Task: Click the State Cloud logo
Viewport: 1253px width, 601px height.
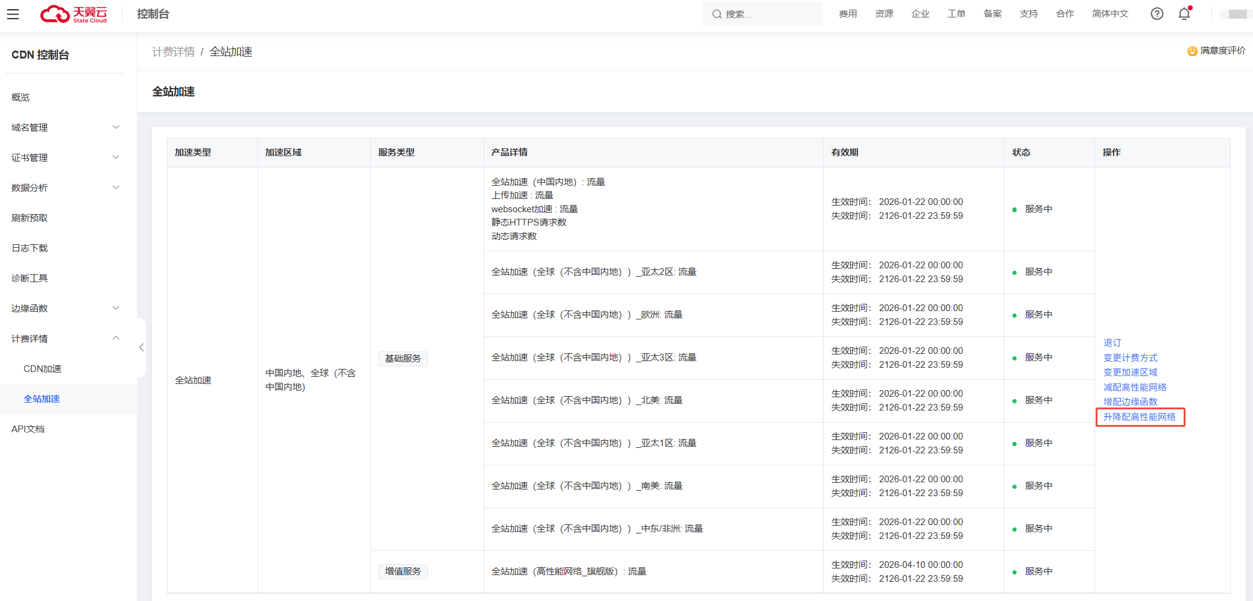Action: pos(74,14)
